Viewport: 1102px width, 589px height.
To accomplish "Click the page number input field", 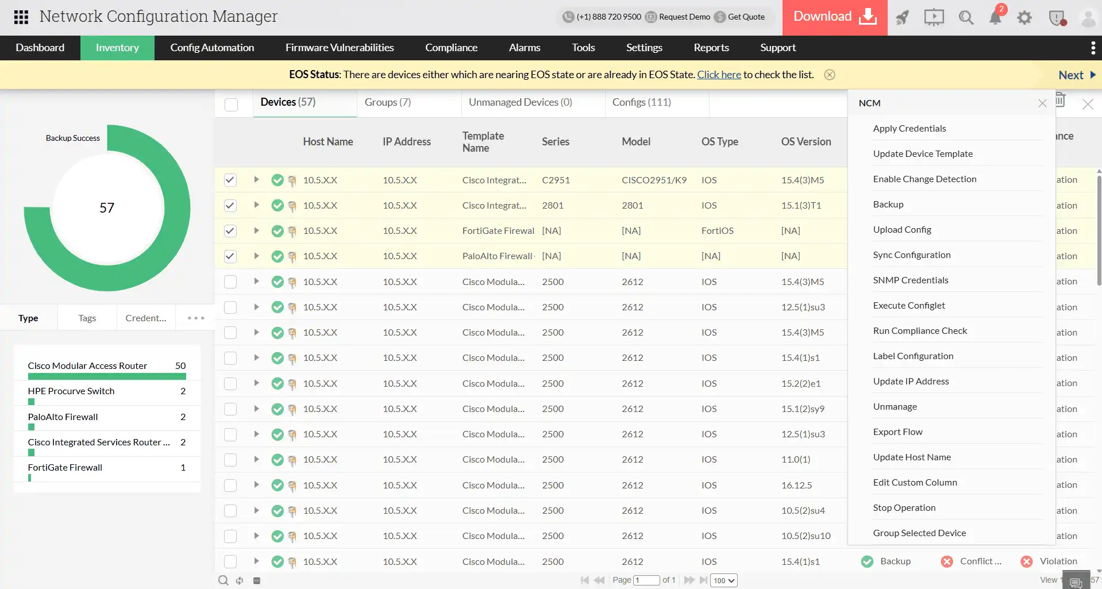I will 646,580.
